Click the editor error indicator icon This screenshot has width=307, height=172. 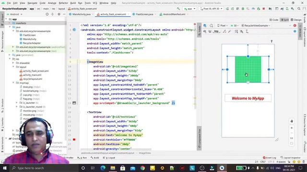[195, 24]
